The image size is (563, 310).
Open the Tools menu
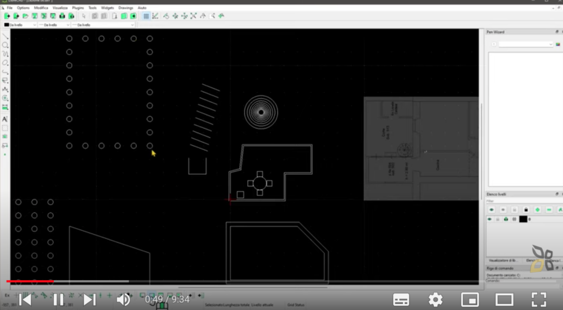(x=92, y=8)
